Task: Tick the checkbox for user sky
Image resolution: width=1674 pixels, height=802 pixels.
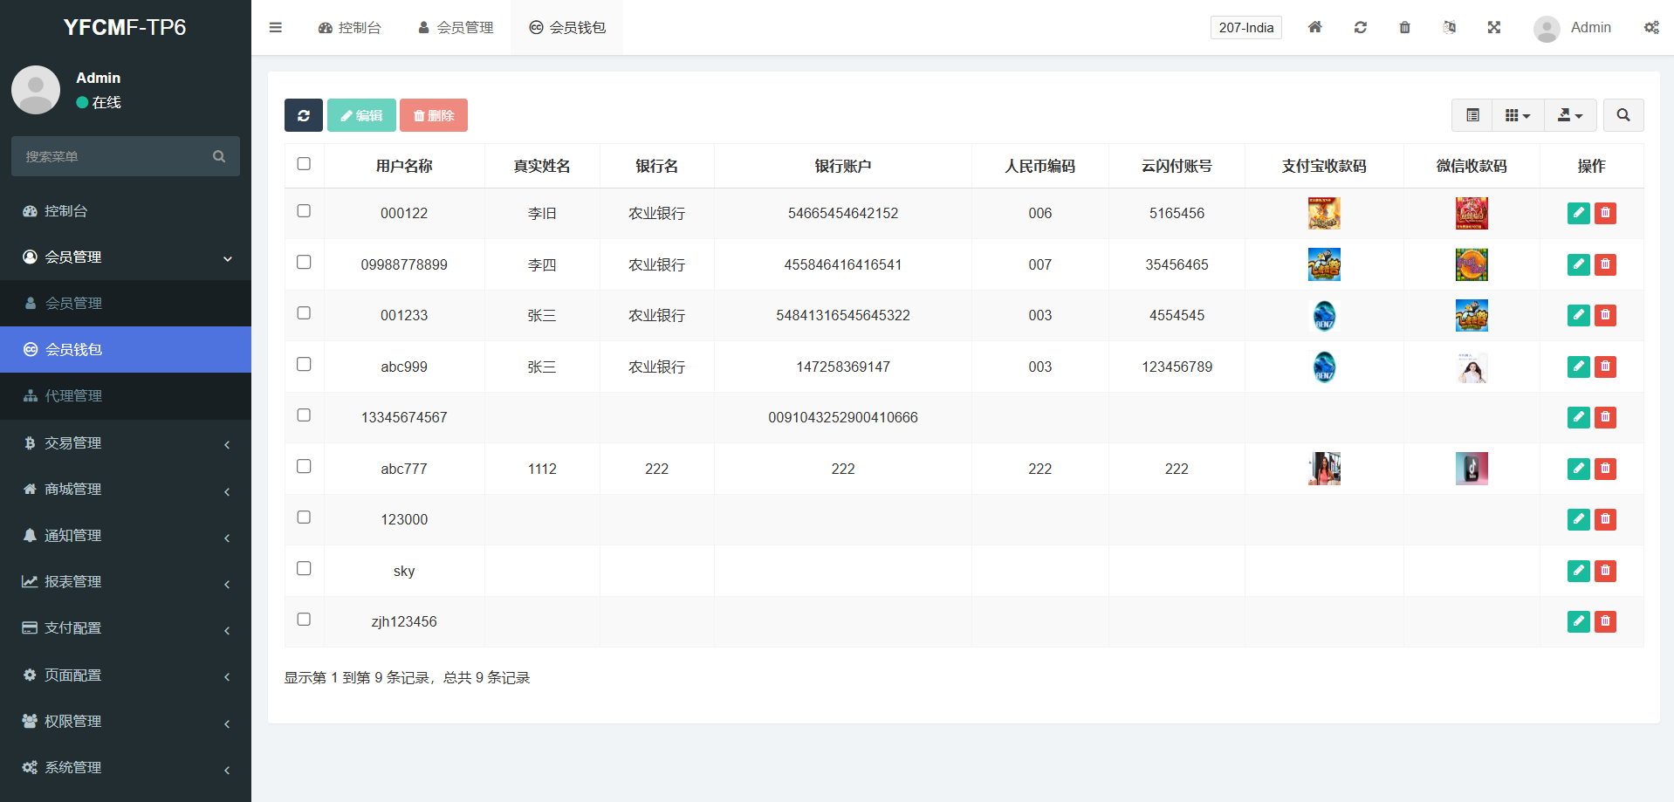Action: (x=304, y=569)
